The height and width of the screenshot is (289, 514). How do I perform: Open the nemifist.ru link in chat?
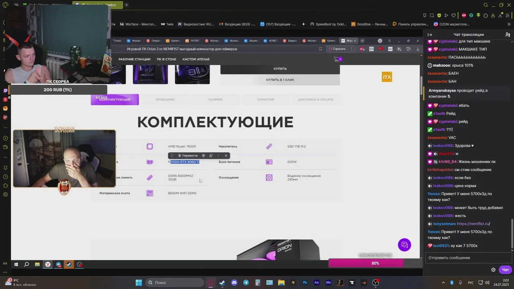click(x=473, y=224)
